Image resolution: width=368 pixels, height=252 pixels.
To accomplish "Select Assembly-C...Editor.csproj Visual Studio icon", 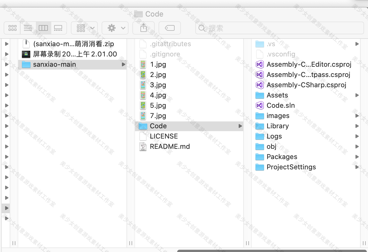I will click(x=260, y=64).
